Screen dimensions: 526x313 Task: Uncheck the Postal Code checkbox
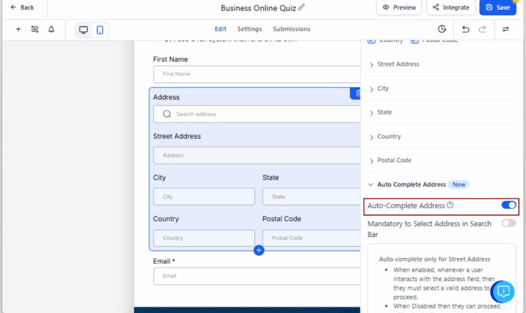pyautogui.click(x=415, y=40)
